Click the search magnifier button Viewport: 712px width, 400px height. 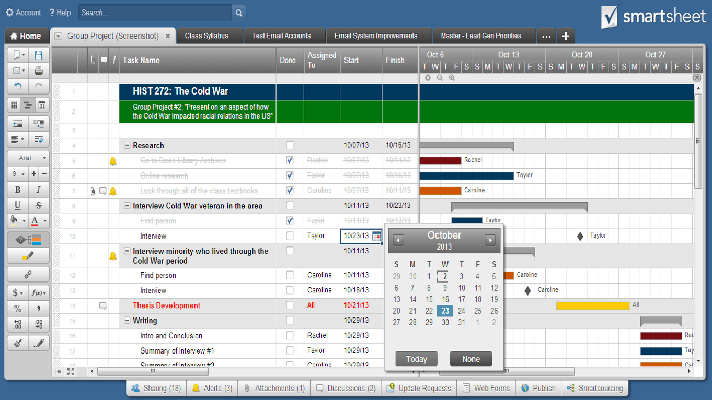(x=239, y=13)
